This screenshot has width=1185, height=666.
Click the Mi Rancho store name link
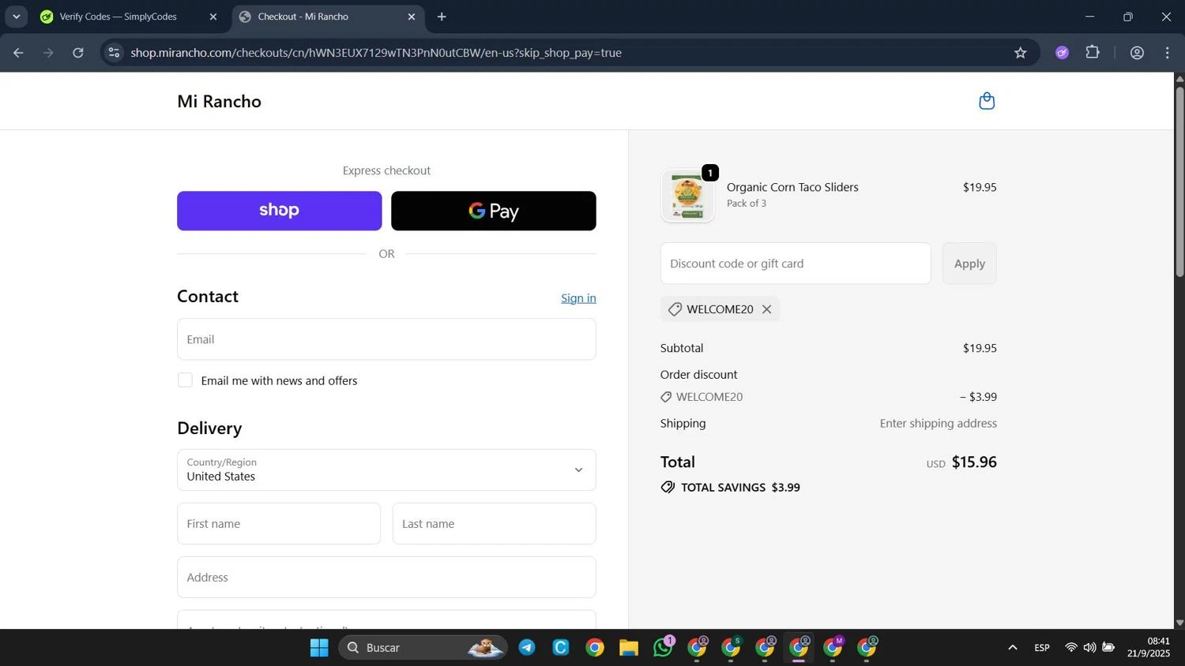(219, 102)
